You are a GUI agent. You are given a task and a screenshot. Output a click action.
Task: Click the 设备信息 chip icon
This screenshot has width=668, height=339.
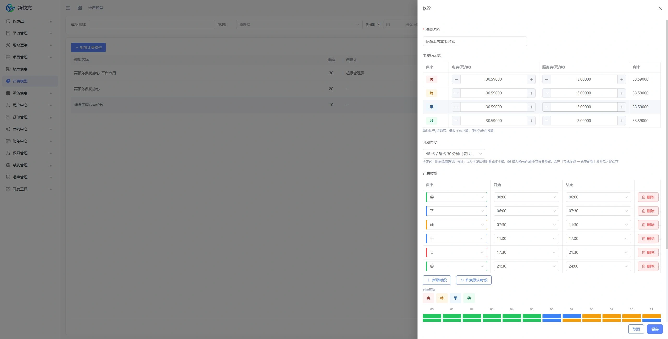8,93
